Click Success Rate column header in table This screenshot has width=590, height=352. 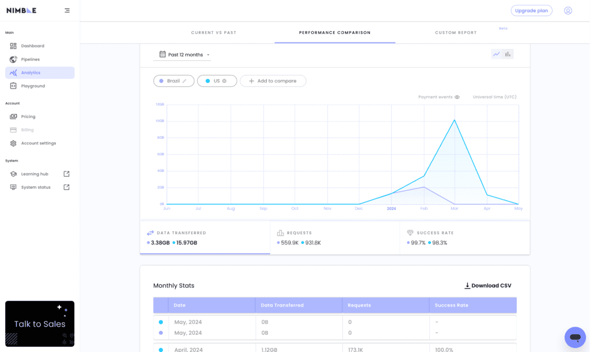(x=473, y=305)
